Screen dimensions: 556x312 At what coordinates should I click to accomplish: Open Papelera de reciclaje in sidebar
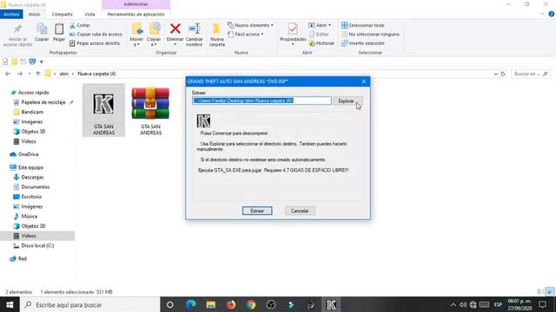tap(43, 102)
